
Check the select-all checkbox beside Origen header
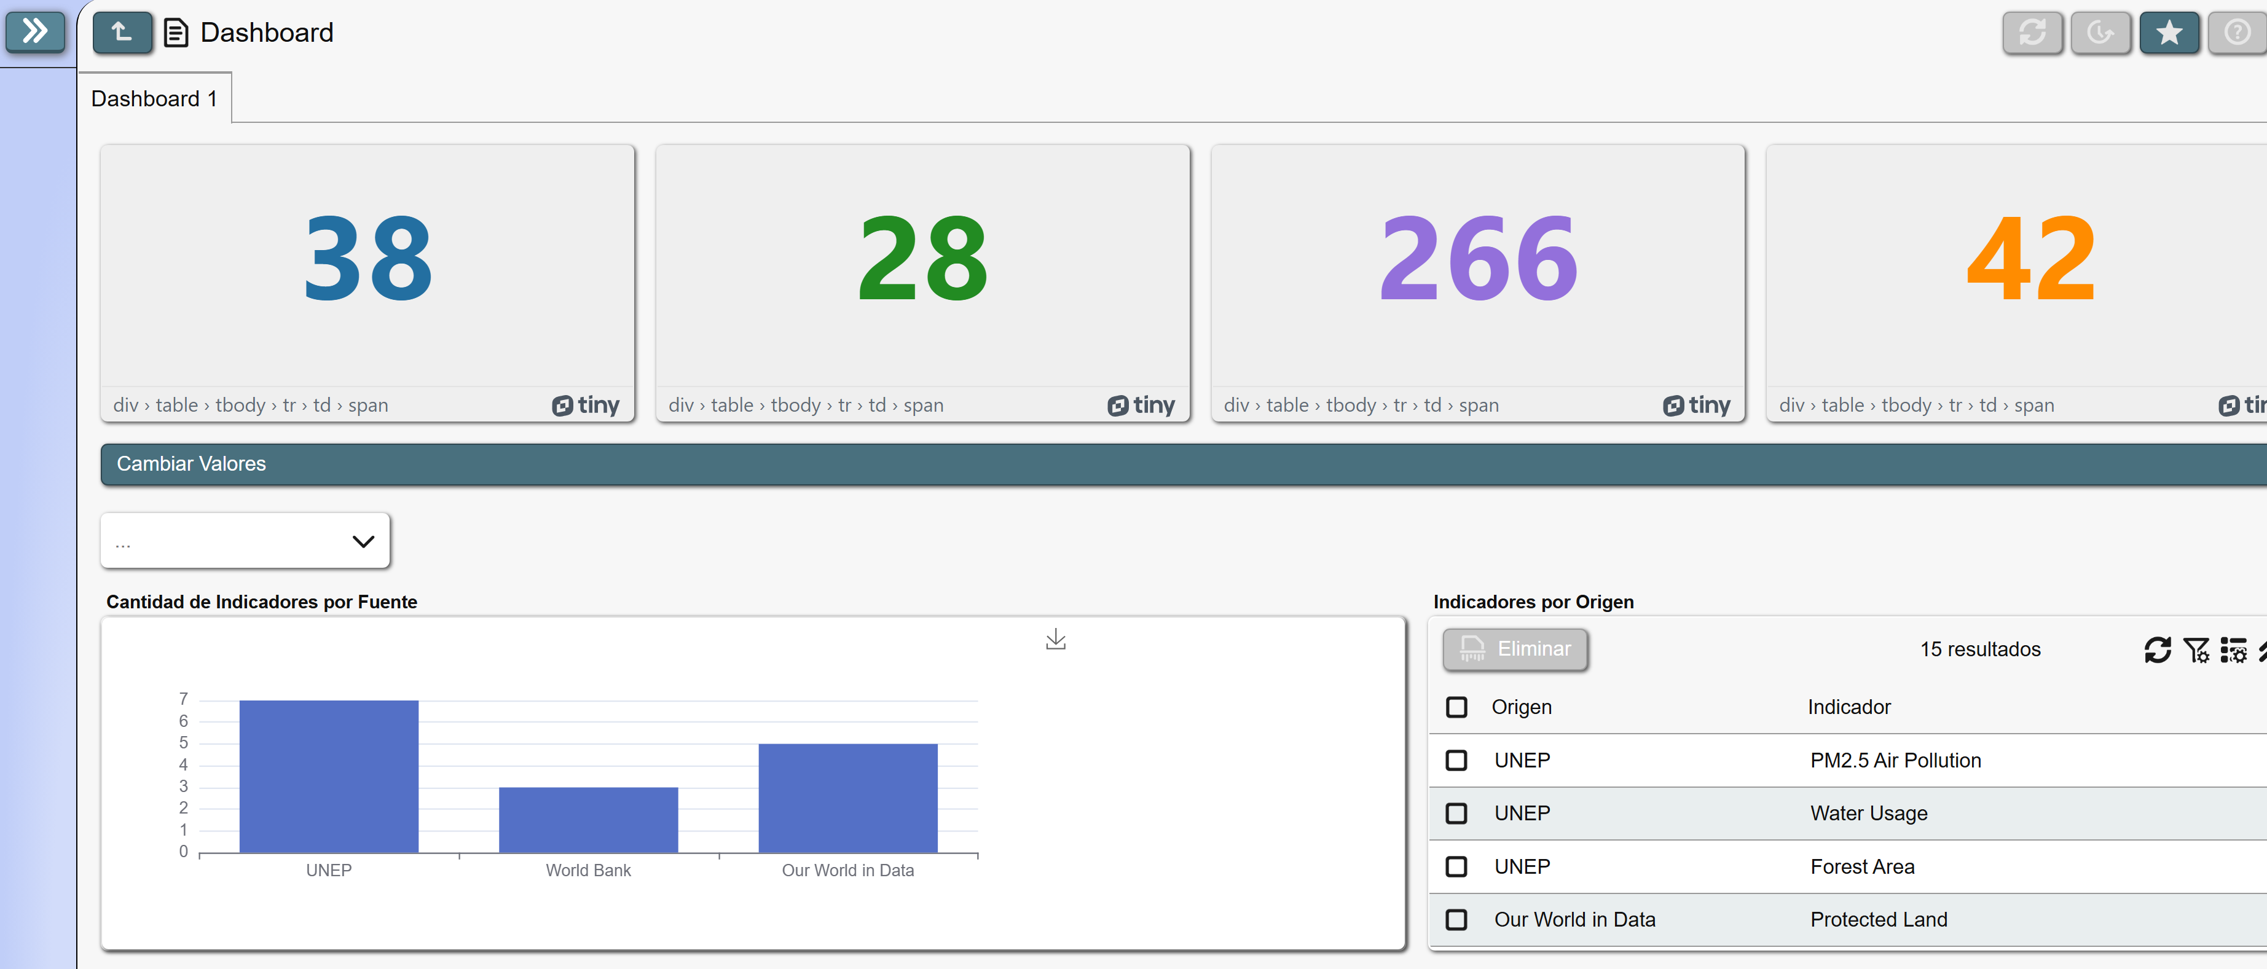pos(1456,707)
